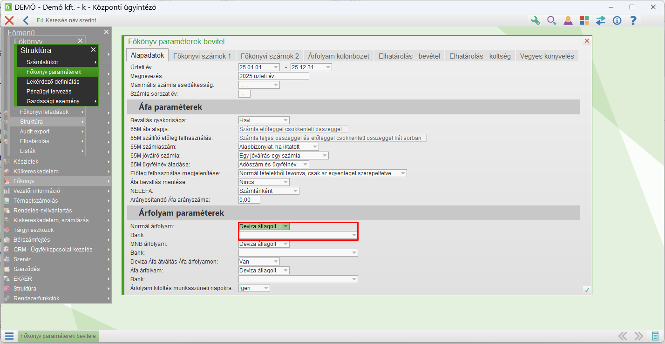The width and height of the screenshot is (665, 344).
Task: Click the document list icon in status bar
Action: tap(655, 336)
